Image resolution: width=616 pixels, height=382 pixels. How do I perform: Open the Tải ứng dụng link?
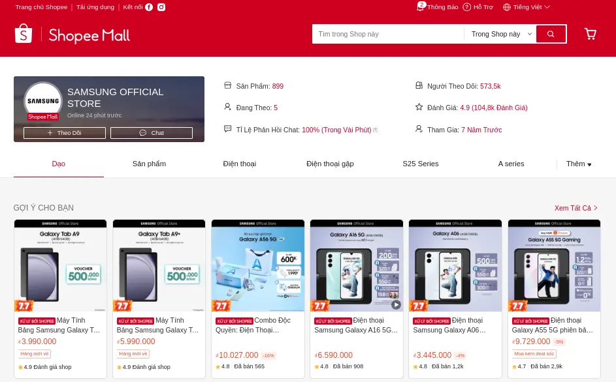(95, 7)
